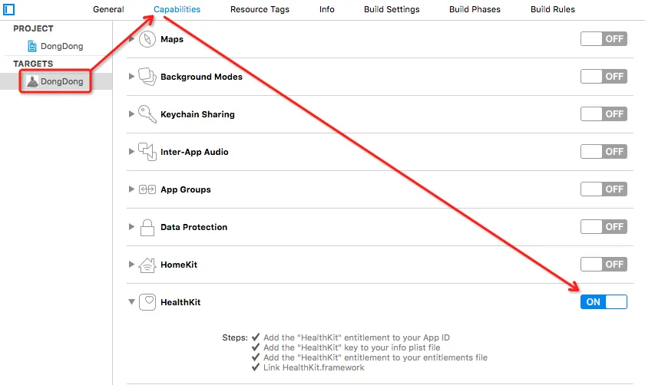
Task: Enable the Maps capability switch
Action: [x=604, y=39]
